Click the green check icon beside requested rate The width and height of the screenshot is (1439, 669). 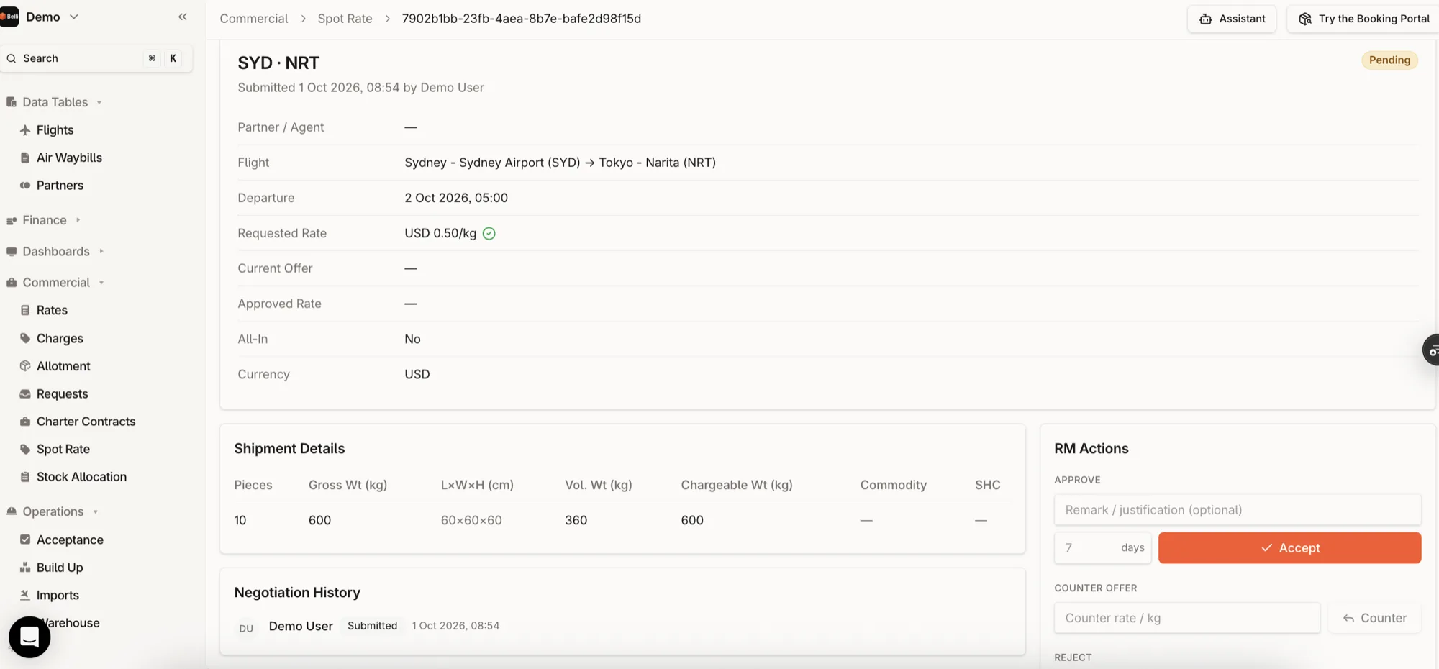point(489,233)
